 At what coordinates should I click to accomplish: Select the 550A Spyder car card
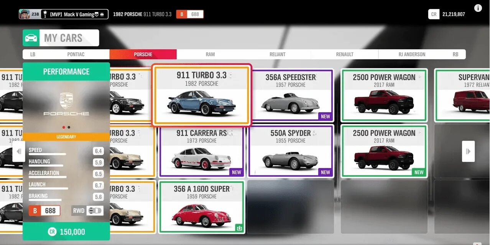(291, 151)
